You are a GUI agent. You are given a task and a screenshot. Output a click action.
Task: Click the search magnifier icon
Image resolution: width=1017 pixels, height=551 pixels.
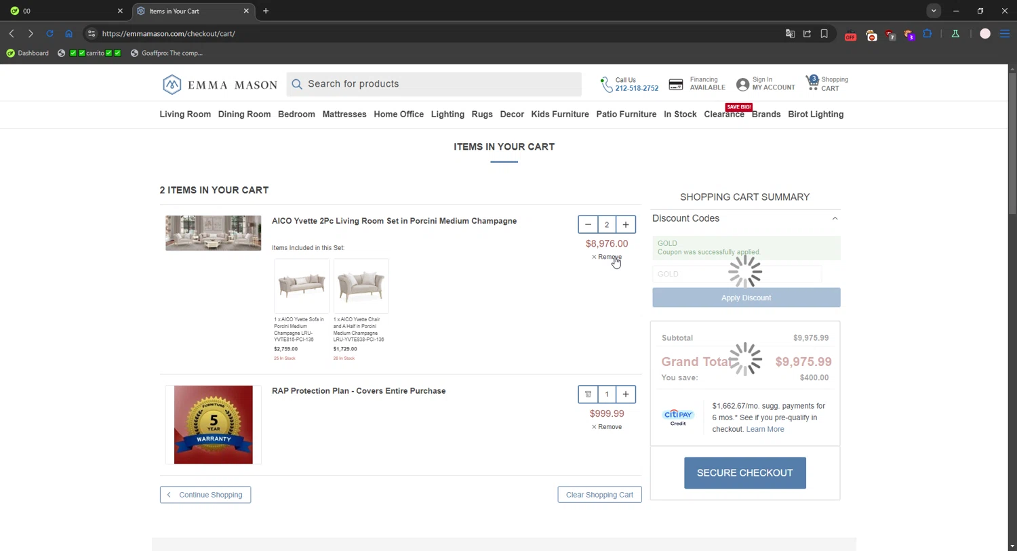296,84
